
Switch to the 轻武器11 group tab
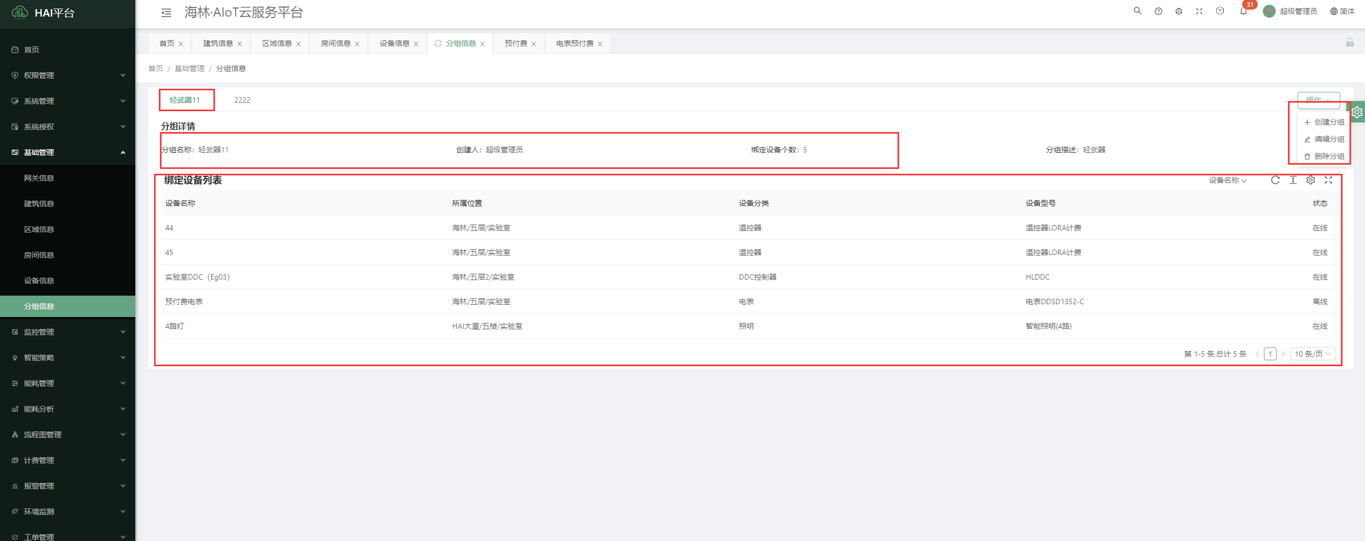click(185, 100)
